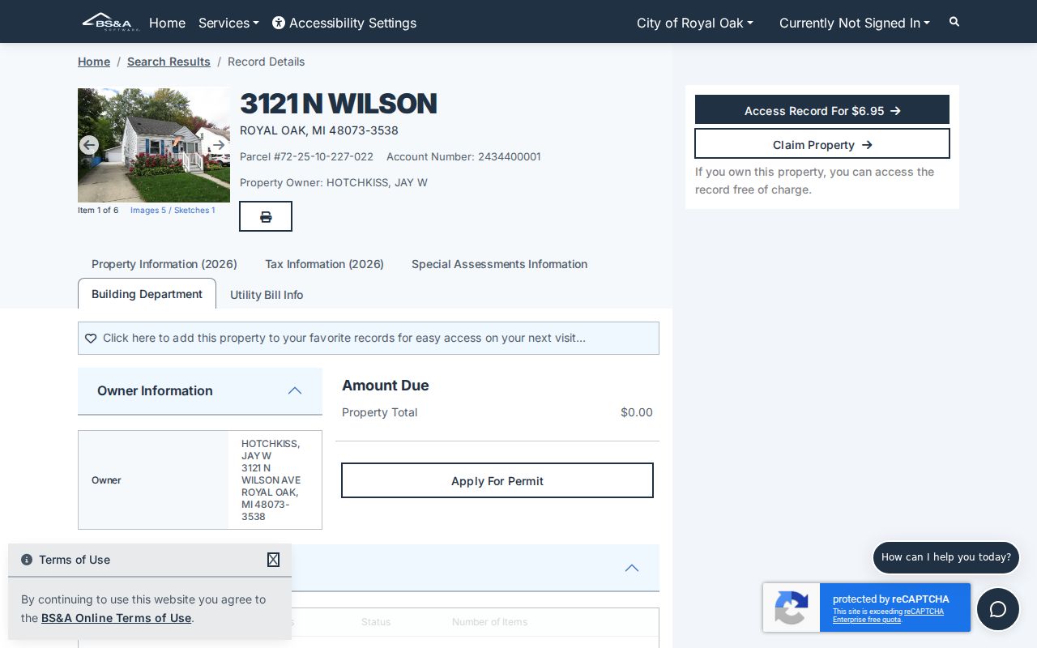Screen dimensions: 1037x648
Task: Show previous property image with left arrow
Action: click(89, 145)
